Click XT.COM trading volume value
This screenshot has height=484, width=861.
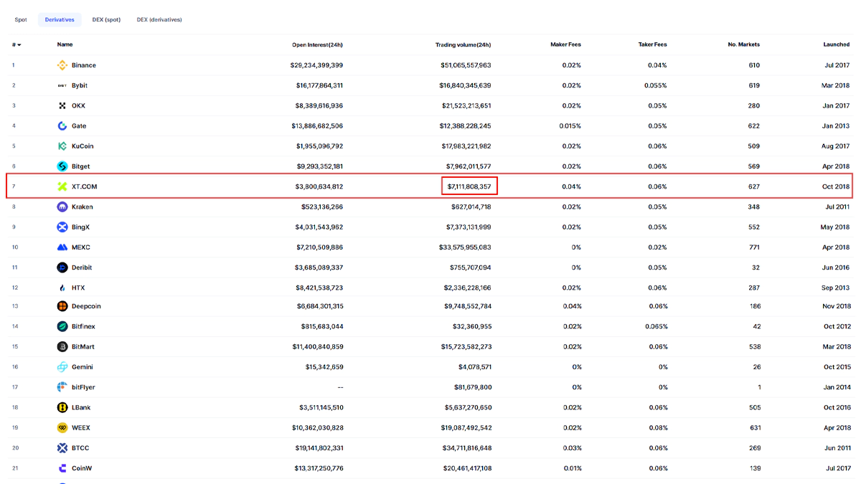tap(469, 186)
